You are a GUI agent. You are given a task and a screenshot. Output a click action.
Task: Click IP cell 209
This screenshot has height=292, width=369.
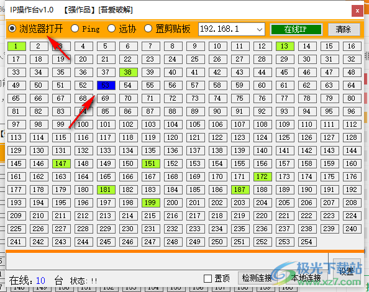tap(17, 216)
